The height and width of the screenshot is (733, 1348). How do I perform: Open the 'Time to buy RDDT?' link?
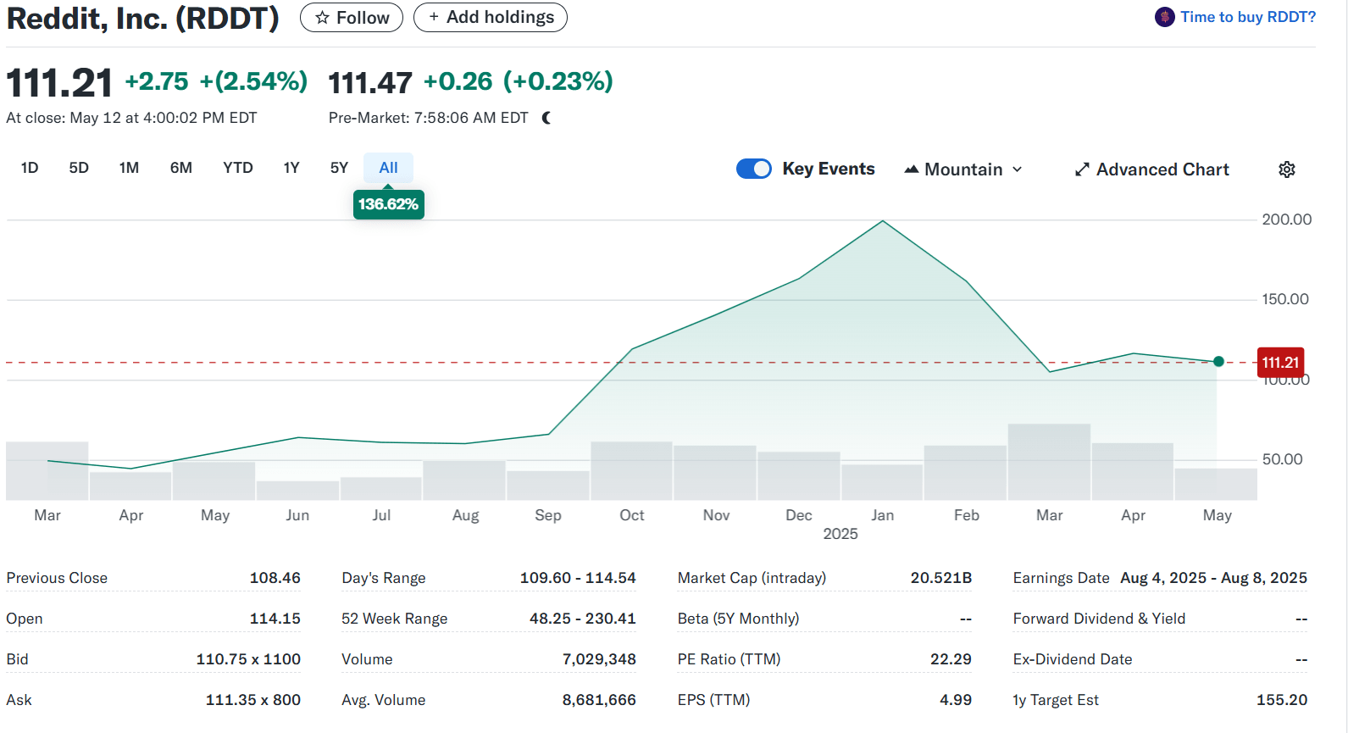pos(1248,17)
